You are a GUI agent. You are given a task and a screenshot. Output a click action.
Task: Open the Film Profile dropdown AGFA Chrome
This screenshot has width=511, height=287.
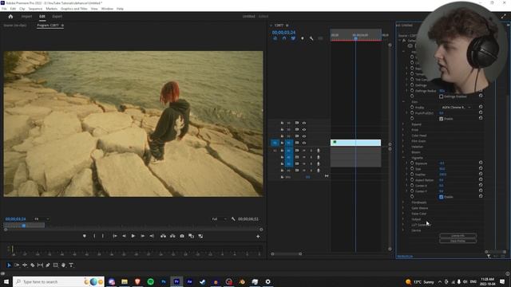tap(456, 107)
